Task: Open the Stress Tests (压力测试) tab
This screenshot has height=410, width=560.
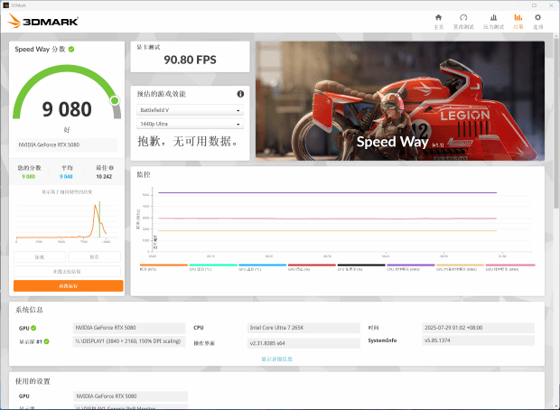Action: pos(493,22)
